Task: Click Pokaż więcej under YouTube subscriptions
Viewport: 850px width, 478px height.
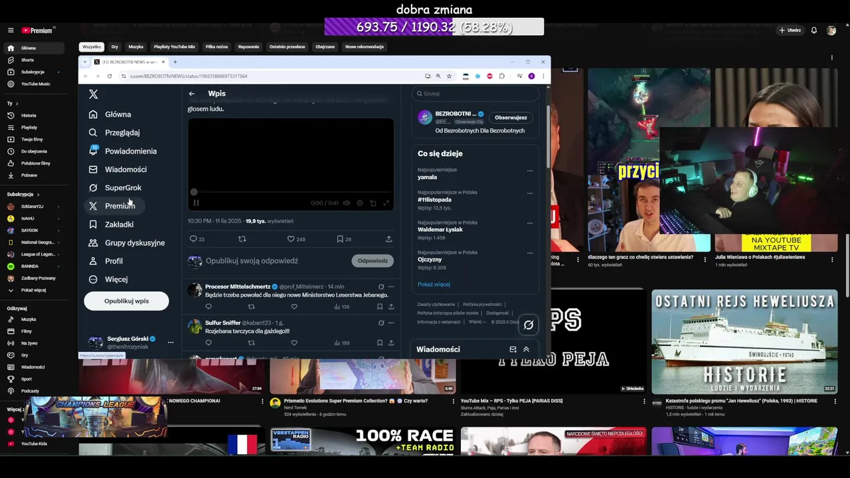Action: coord(33,290)
